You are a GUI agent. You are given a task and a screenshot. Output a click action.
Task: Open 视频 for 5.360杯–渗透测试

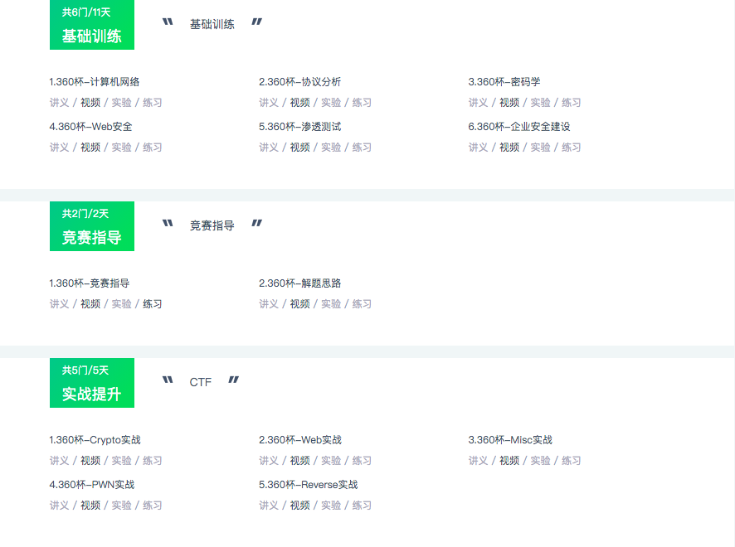[x=299, y=148]
